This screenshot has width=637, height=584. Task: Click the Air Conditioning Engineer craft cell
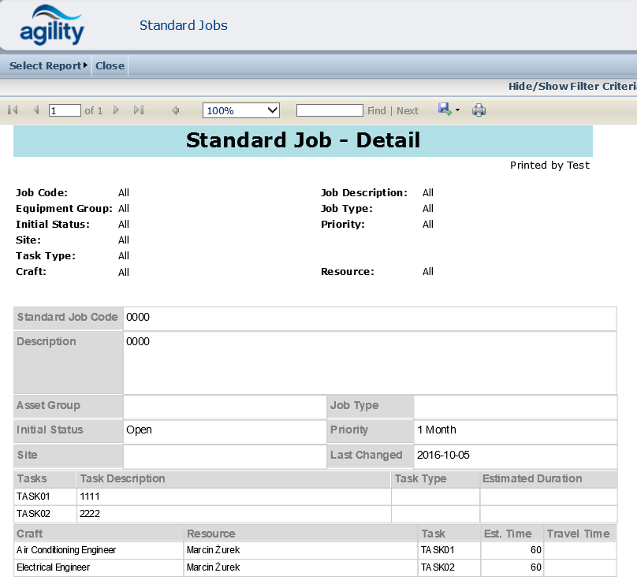(x=66, y=550)
